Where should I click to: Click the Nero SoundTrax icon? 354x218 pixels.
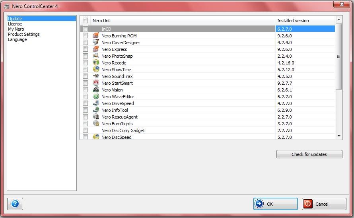(96, 76)
